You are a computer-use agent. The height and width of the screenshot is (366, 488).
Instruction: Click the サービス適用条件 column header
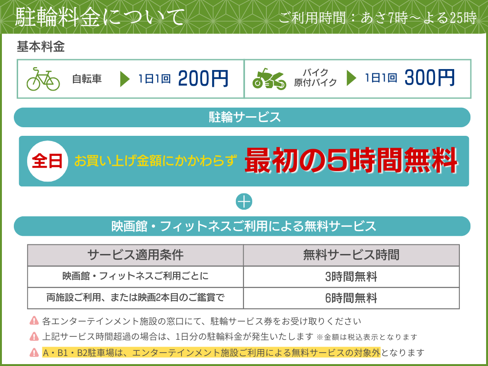click(135, 255)
